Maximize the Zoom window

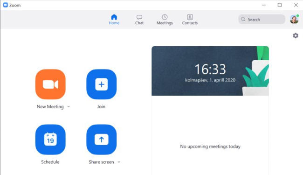(280, 5)
